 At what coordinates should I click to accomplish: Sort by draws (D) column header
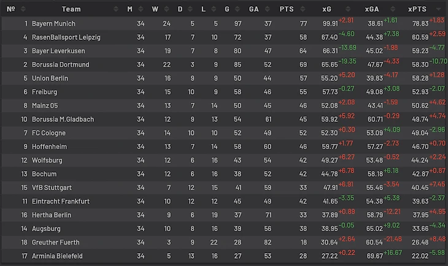tap(180, 9)
